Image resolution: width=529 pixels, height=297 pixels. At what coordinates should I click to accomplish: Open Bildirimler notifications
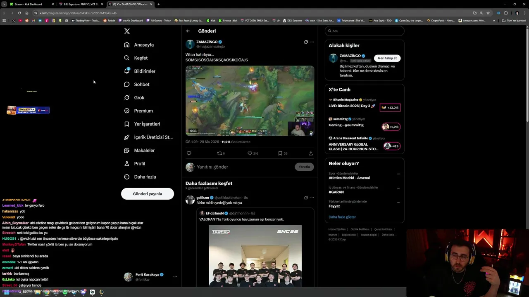[140, 71]
